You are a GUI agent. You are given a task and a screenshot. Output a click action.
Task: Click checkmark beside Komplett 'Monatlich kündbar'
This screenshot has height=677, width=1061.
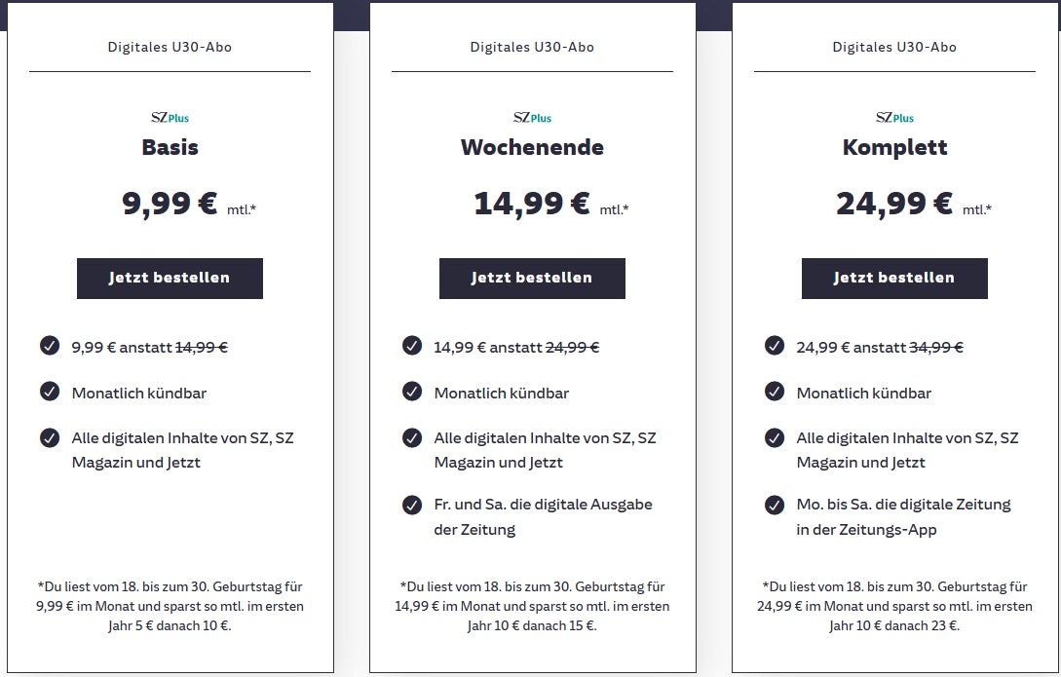[x=775, y=392]
